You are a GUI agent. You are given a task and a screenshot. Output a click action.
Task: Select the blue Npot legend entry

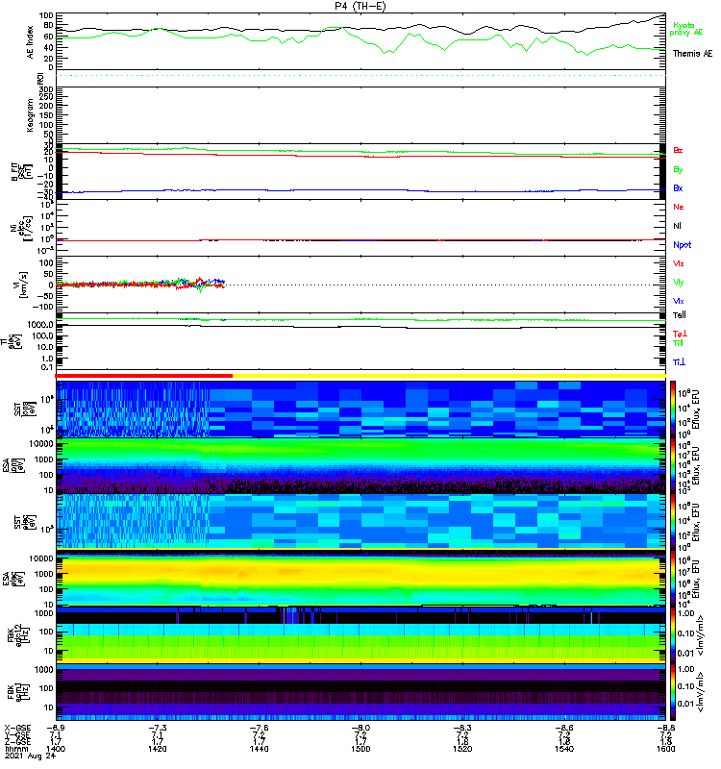(683, 245)
